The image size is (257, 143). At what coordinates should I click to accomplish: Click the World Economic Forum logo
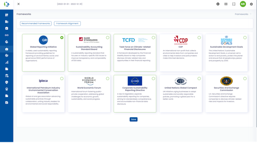coord(89,81)
